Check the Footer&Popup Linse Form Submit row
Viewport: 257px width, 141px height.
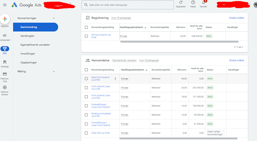click(86, 106)
